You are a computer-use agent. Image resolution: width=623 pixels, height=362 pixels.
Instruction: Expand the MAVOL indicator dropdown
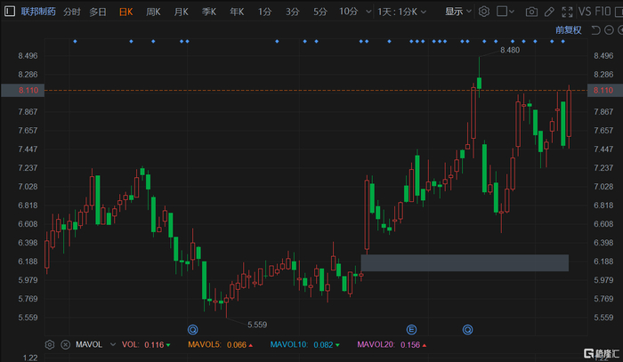click(x=113, y=344)
